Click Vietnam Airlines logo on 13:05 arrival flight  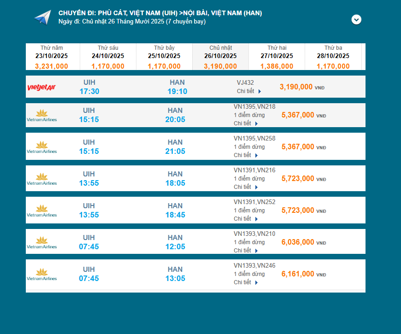[42, 274]
